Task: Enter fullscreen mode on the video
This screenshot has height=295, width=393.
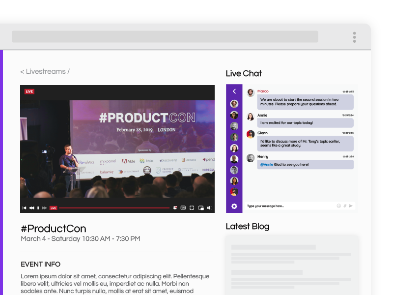Action: pyautogui.click(x=192, y=208)
